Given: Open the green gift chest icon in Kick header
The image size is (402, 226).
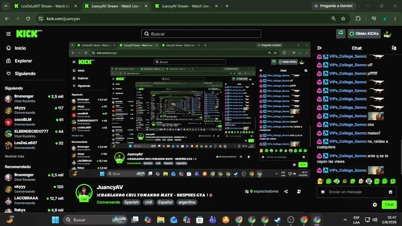Looking at the screenshot, I should [x=341, y=34].
